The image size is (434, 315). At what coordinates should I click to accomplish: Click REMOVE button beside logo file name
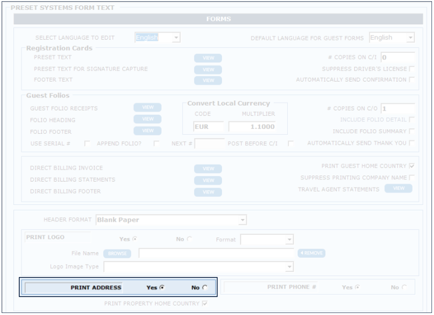311,253
